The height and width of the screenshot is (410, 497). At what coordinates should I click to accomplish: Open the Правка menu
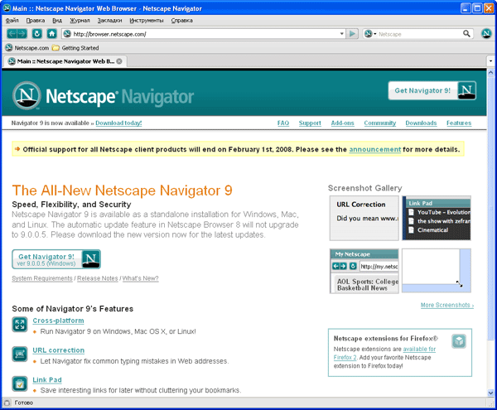[x=35, y=21]
